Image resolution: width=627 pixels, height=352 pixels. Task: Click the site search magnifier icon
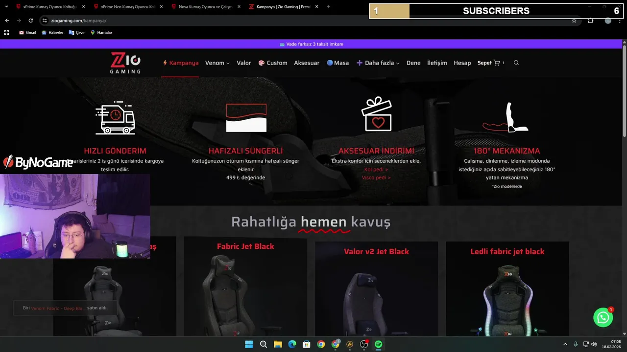516,63
